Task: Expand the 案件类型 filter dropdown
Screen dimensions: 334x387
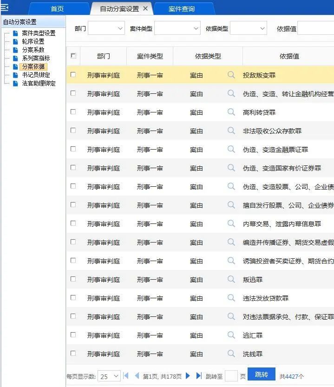Action: (177, 28)
